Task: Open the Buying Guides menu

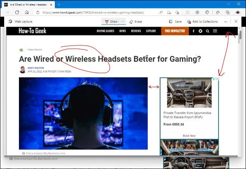Action: pyautogui.click(x=106, y=31)
